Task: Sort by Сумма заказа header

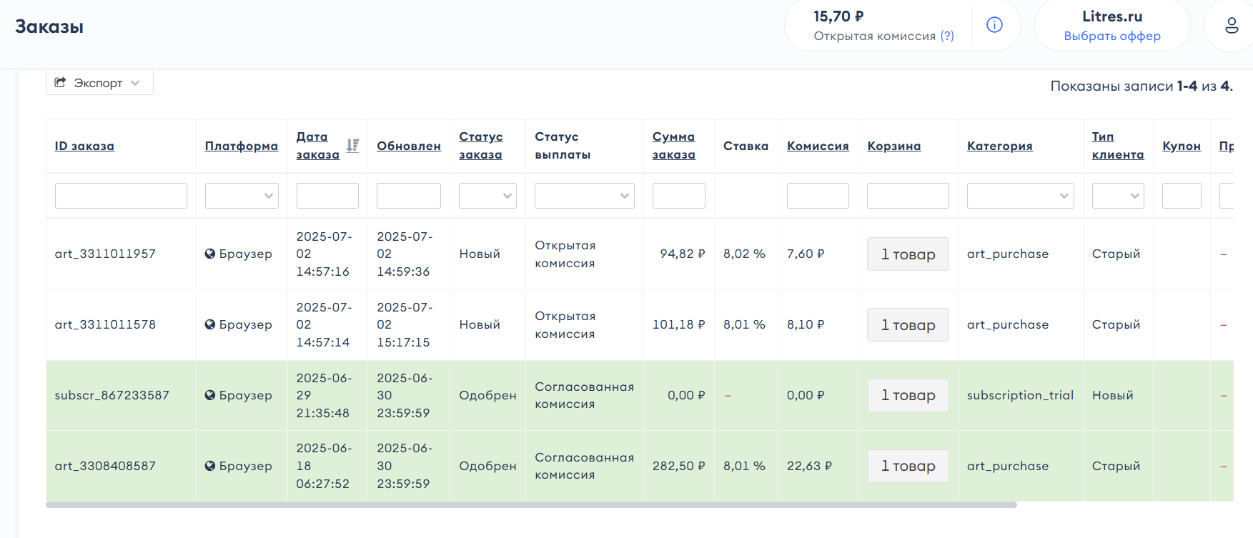Action: point(674,146)
